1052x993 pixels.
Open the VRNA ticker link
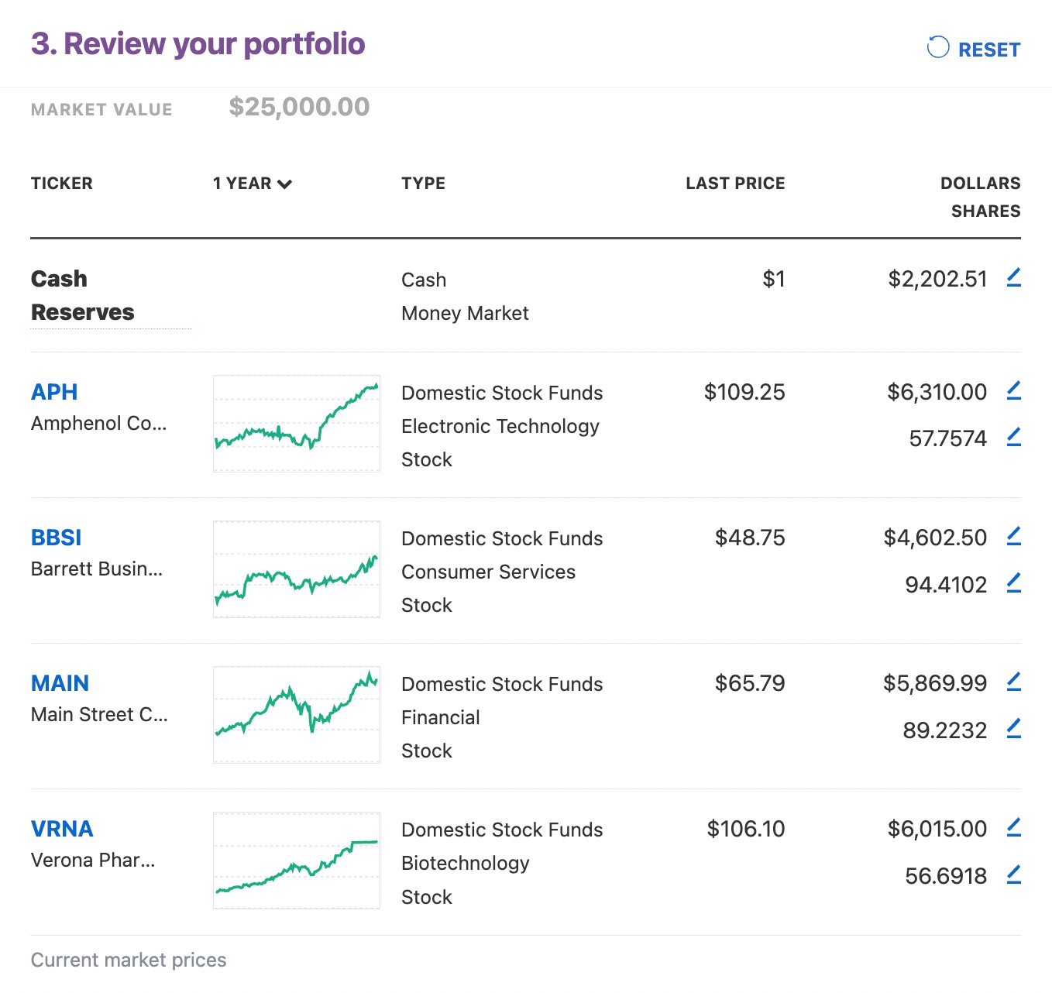click(62, 829)
